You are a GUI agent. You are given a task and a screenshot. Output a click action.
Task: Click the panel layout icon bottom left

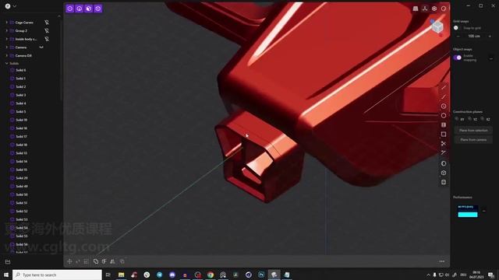coord(8,261)
